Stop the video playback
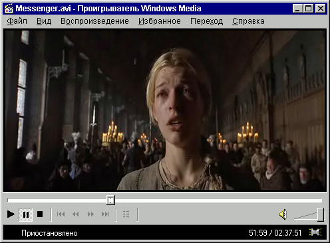 pyautogui.click(x=40, y=214)
